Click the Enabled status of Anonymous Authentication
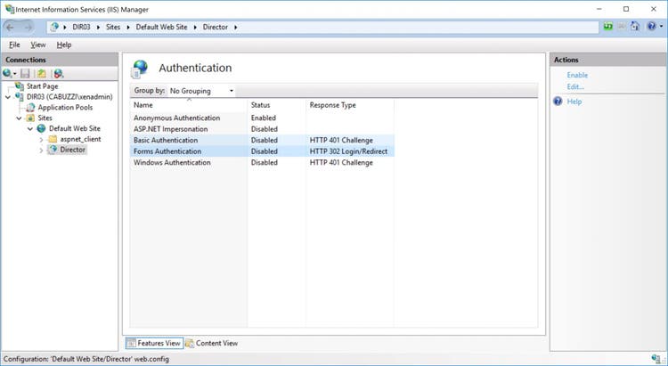The height and width of the screenshot is (366, 668). [264, 118]
